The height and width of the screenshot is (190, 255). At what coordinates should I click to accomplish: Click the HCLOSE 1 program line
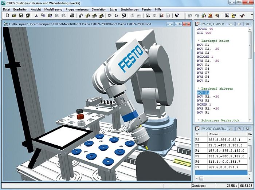205,57
